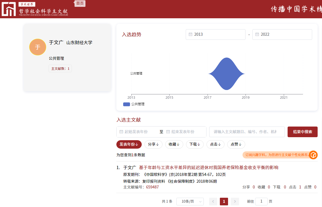322x207 pixels.
Task: Click calendar icon in 2013 start field
Action: click(x=191, y=34)
